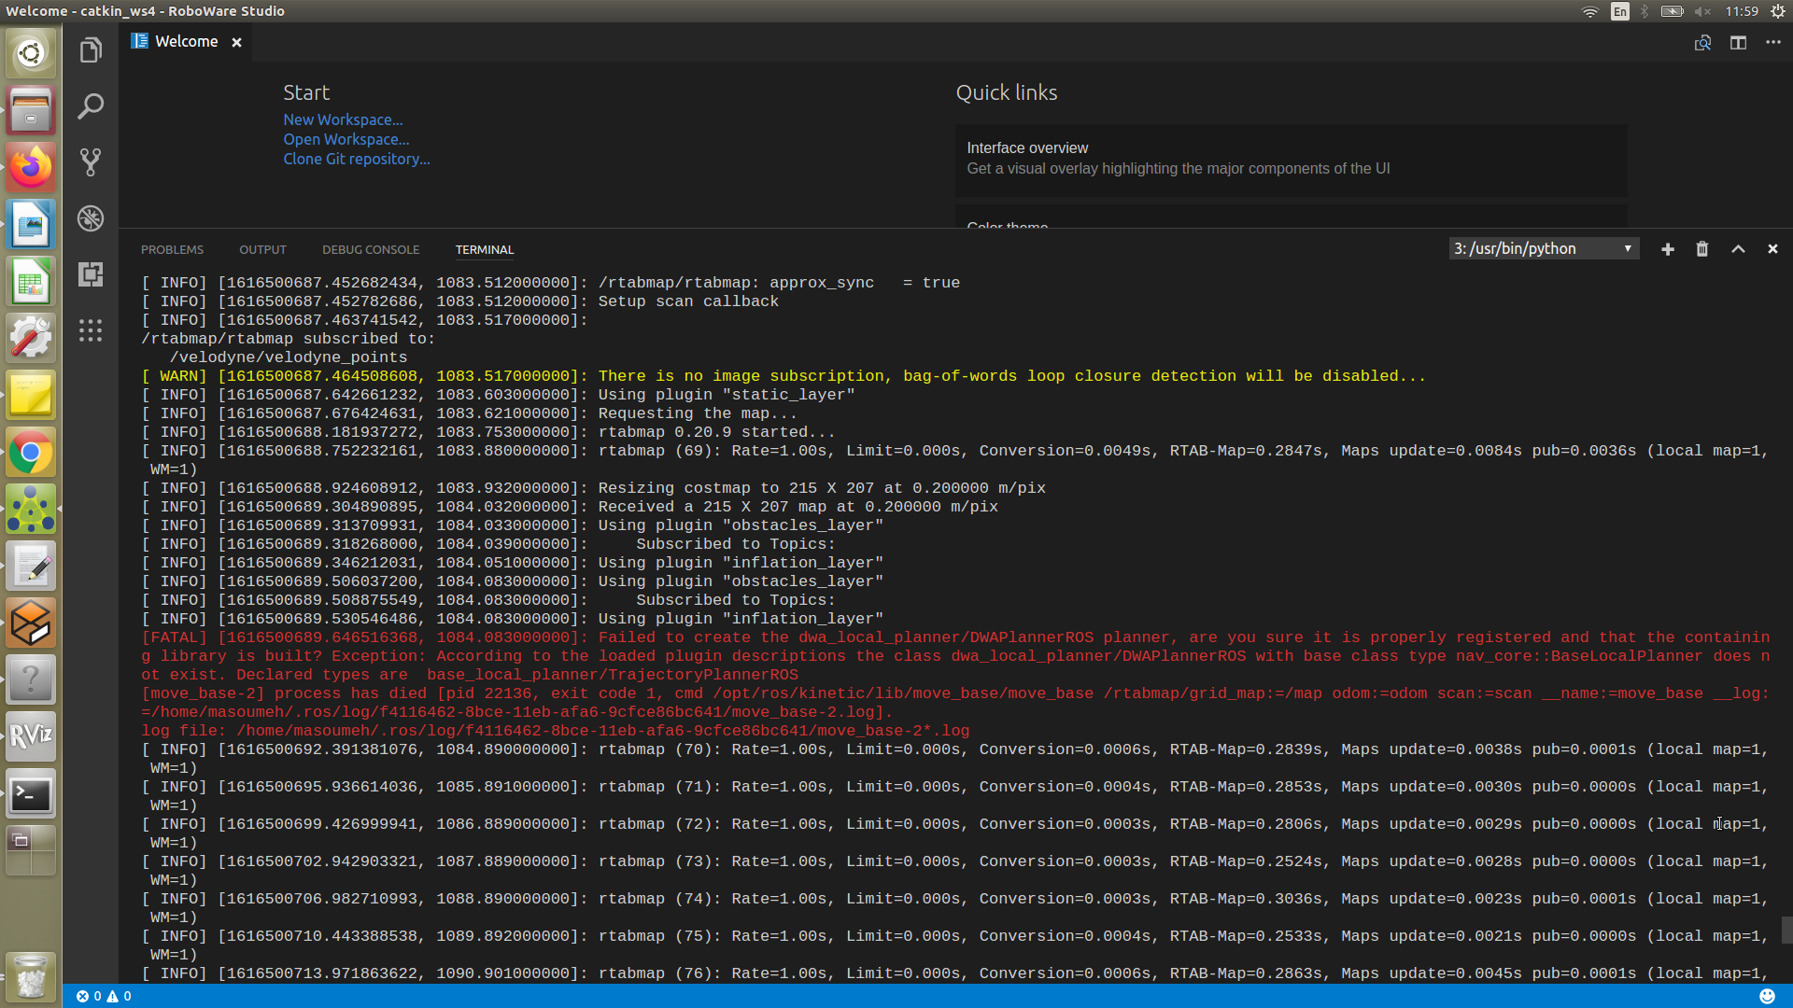Open the dotted grid icon in activity bar
Viewport: 1793px width, 1008px height.
(91, 330)
